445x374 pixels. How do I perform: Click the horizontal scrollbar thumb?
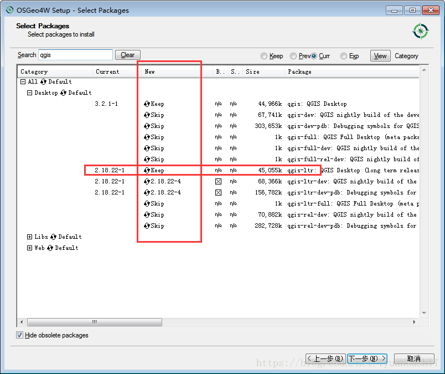(x=95, y=322)
